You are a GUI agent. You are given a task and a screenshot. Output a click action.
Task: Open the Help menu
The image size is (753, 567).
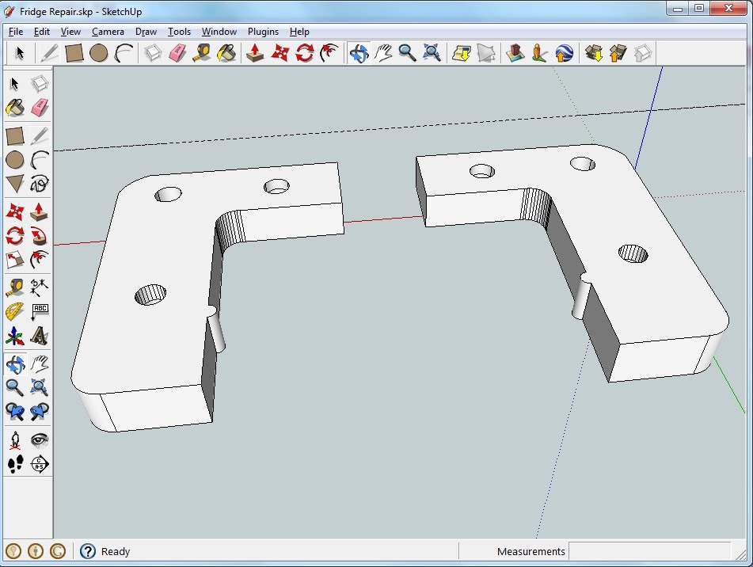click(299, 32)
